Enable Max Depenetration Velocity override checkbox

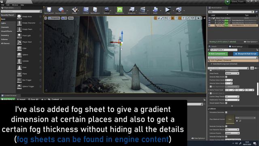click(210, 86)
